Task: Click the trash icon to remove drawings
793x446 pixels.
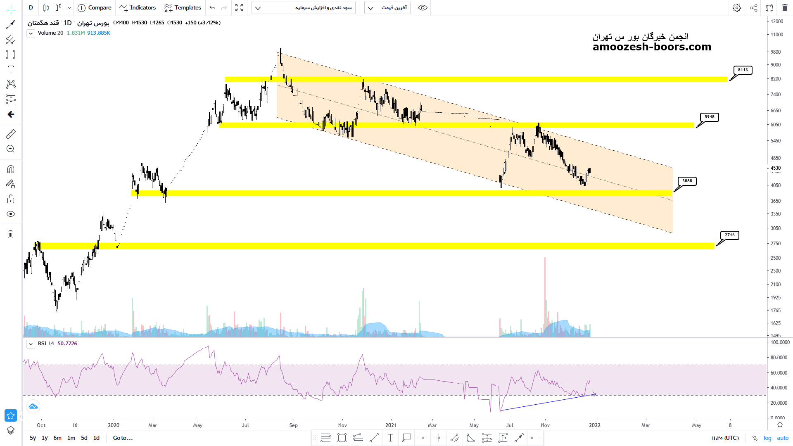Action: [x=11, y=235]
